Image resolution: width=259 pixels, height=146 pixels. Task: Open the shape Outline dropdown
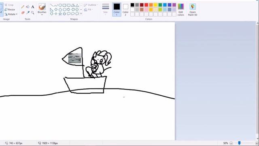pos(91,5)
